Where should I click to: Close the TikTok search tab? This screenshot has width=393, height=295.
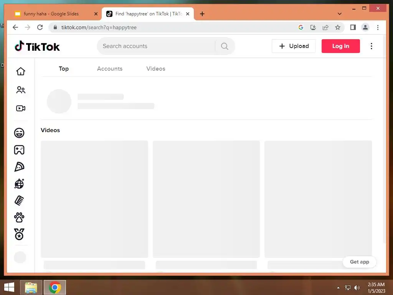(187, 14)
